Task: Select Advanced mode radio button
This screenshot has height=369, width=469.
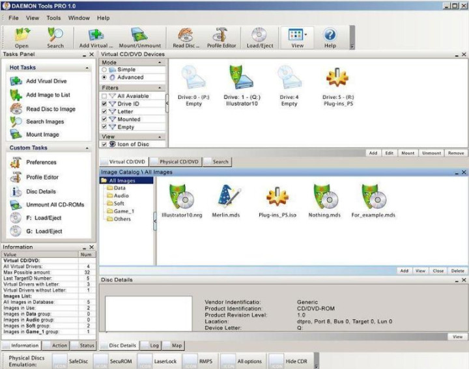Action: tap(104, 77)
